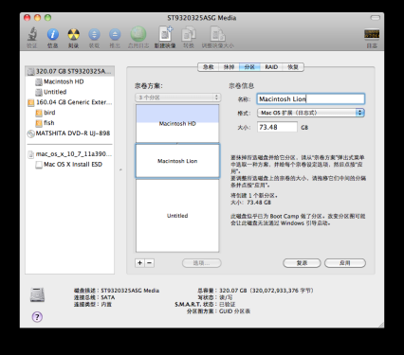The width and height of the screenshot is (404, 355).
Task: Click the window title ST9320325ASG Media
Action: click(202, 18)
